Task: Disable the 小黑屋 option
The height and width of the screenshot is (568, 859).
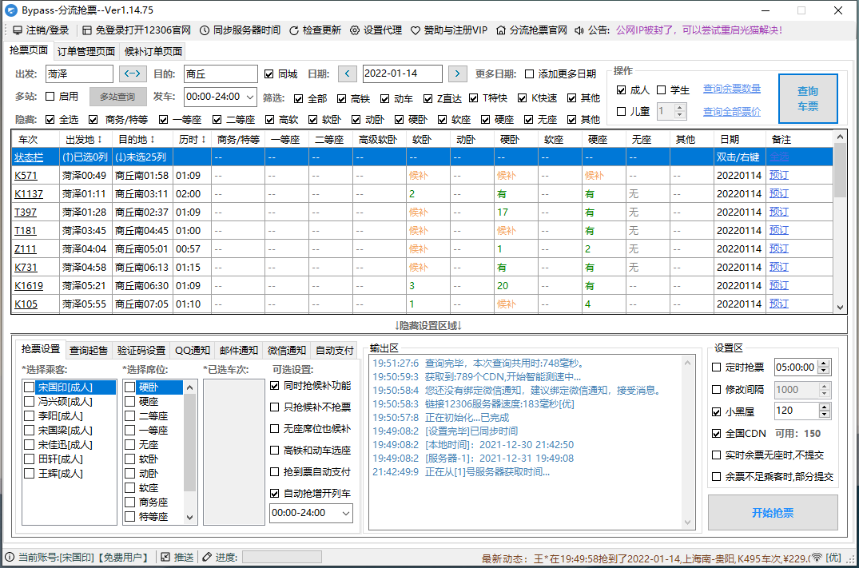Action: (x=716, y=411)
